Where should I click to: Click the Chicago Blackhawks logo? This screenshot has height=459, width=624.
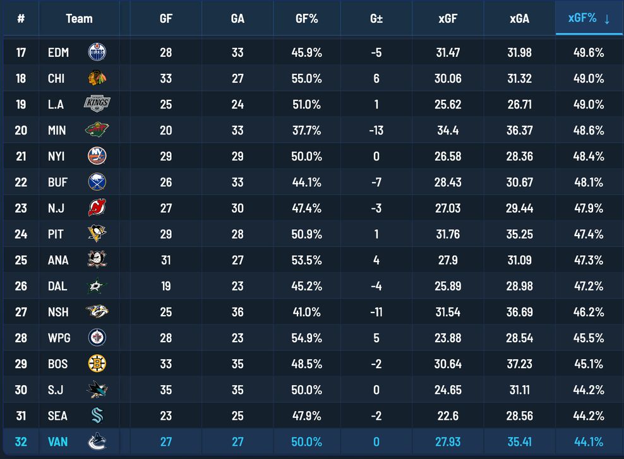pyautogui.click(x=96, y=78)
